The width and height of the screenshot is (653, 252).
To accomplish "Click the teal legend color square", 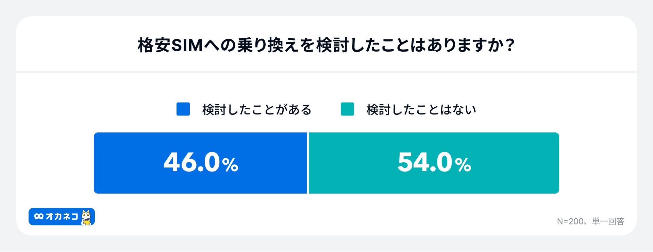I will (347, 109).
